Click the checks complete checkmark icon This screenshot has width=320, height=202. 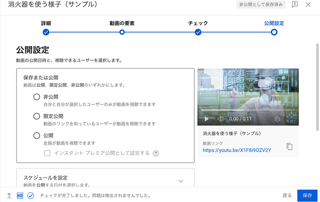[x=31, y=196]
